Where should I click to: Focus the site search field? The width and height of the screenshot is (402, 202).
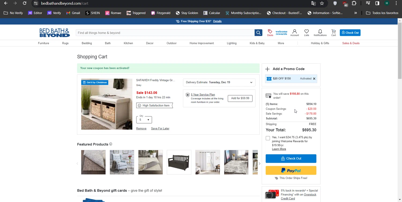click(x=165, y=33)
